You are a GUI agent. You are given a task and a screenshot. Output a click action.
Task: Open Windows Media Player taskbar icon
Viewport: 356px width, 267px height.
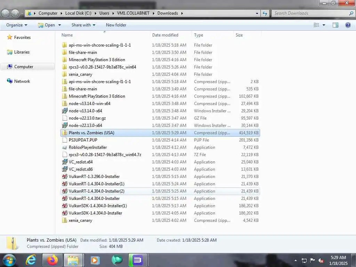pos(95,260)
